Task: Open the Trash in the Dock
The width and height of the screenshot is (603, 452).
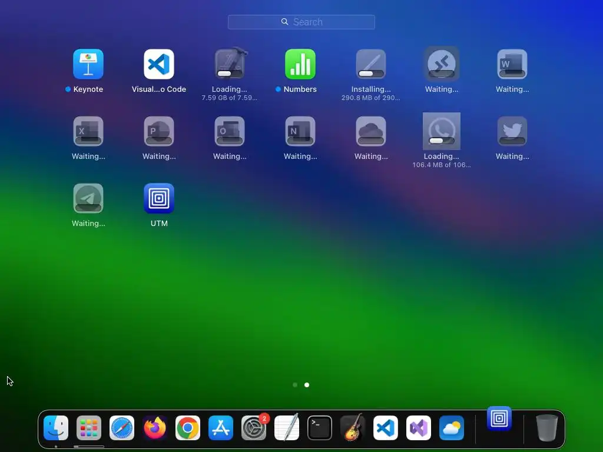Action: click(x=546, y=428)
